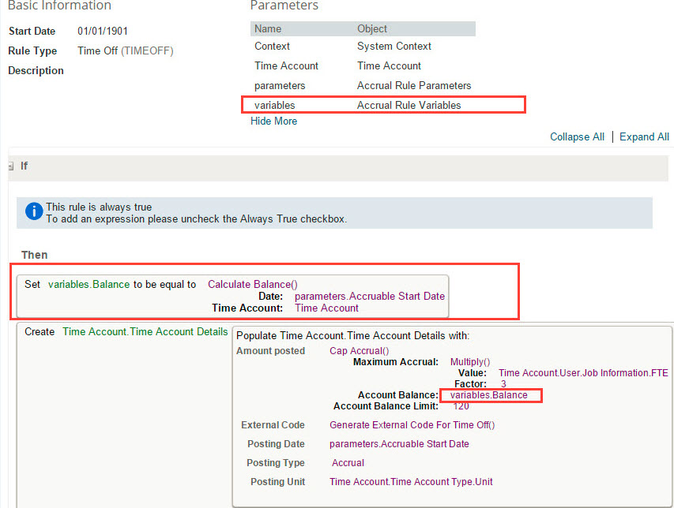Click the Maximum Accrual label
The image size is (674, 508).
pos(396,362)
